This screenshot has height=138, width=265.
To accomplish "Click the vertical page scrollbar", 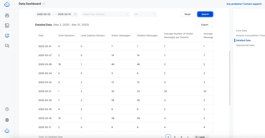I will click(x=230, y=78).
